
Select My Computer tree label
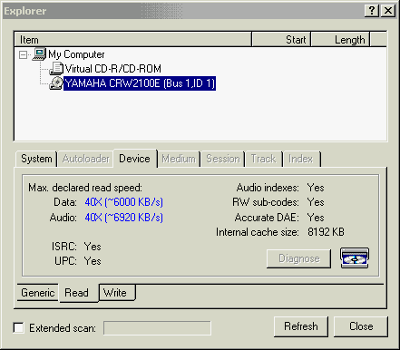(76, 54)
